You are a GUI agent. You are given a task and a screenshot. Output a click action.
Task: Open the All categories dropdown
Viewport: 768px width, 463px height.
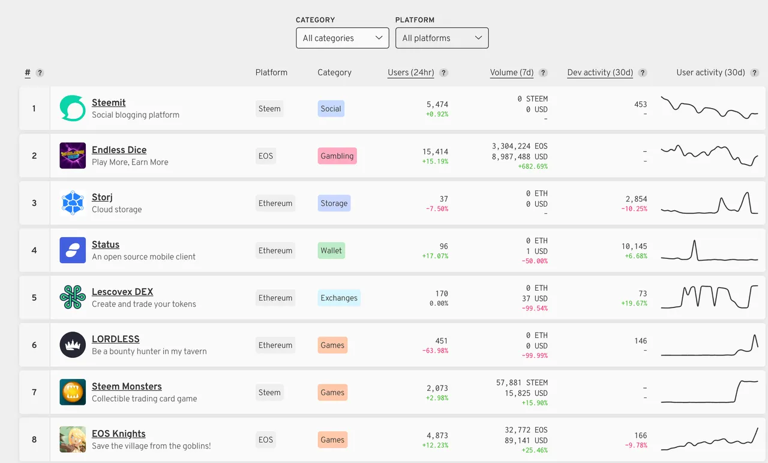343,38
